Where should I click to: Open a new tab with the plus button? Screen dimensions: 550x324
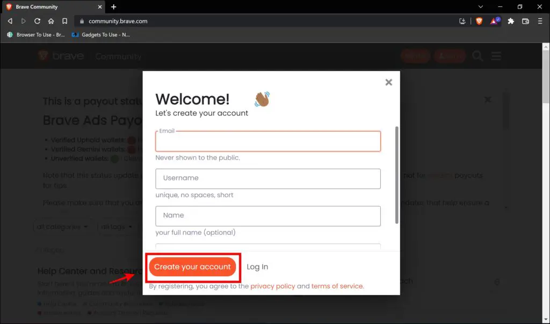(x=113, y=6)
